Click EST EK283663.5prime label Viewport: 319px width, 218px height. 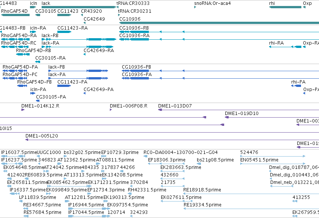[181, 167]
